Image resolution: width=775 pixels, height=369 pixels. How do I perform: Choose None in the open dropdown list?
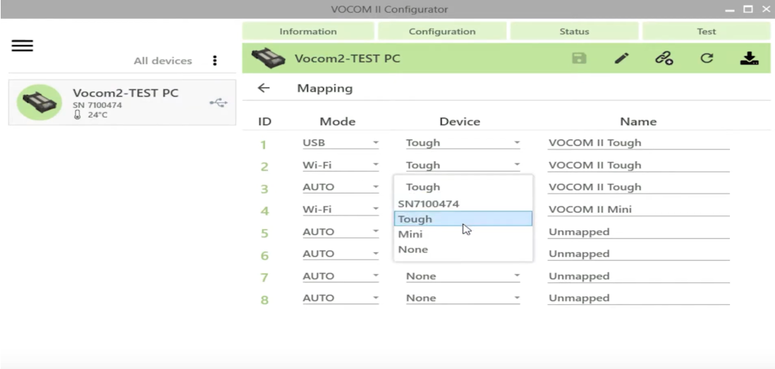(463, 249)
